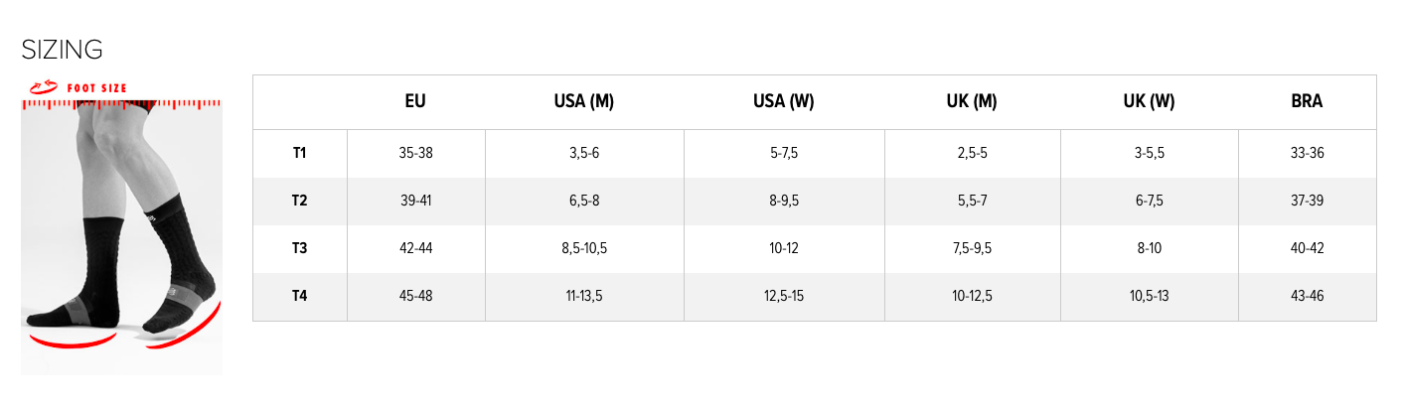This screenshot has height=410, width=1402.
Task: Click the T4 row label
Action: [x=299, y=296]
